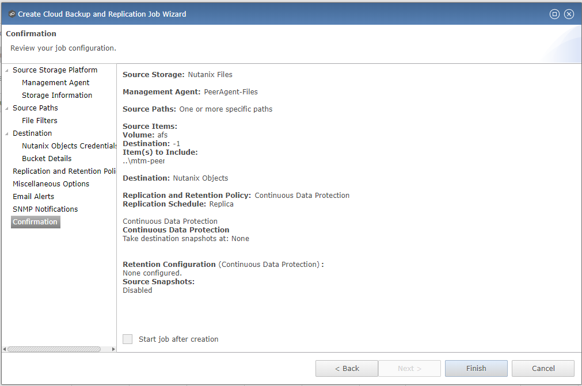Click 'Nutanix Objects' destination value
Screen dimensions: 582x386
point(200,178)
